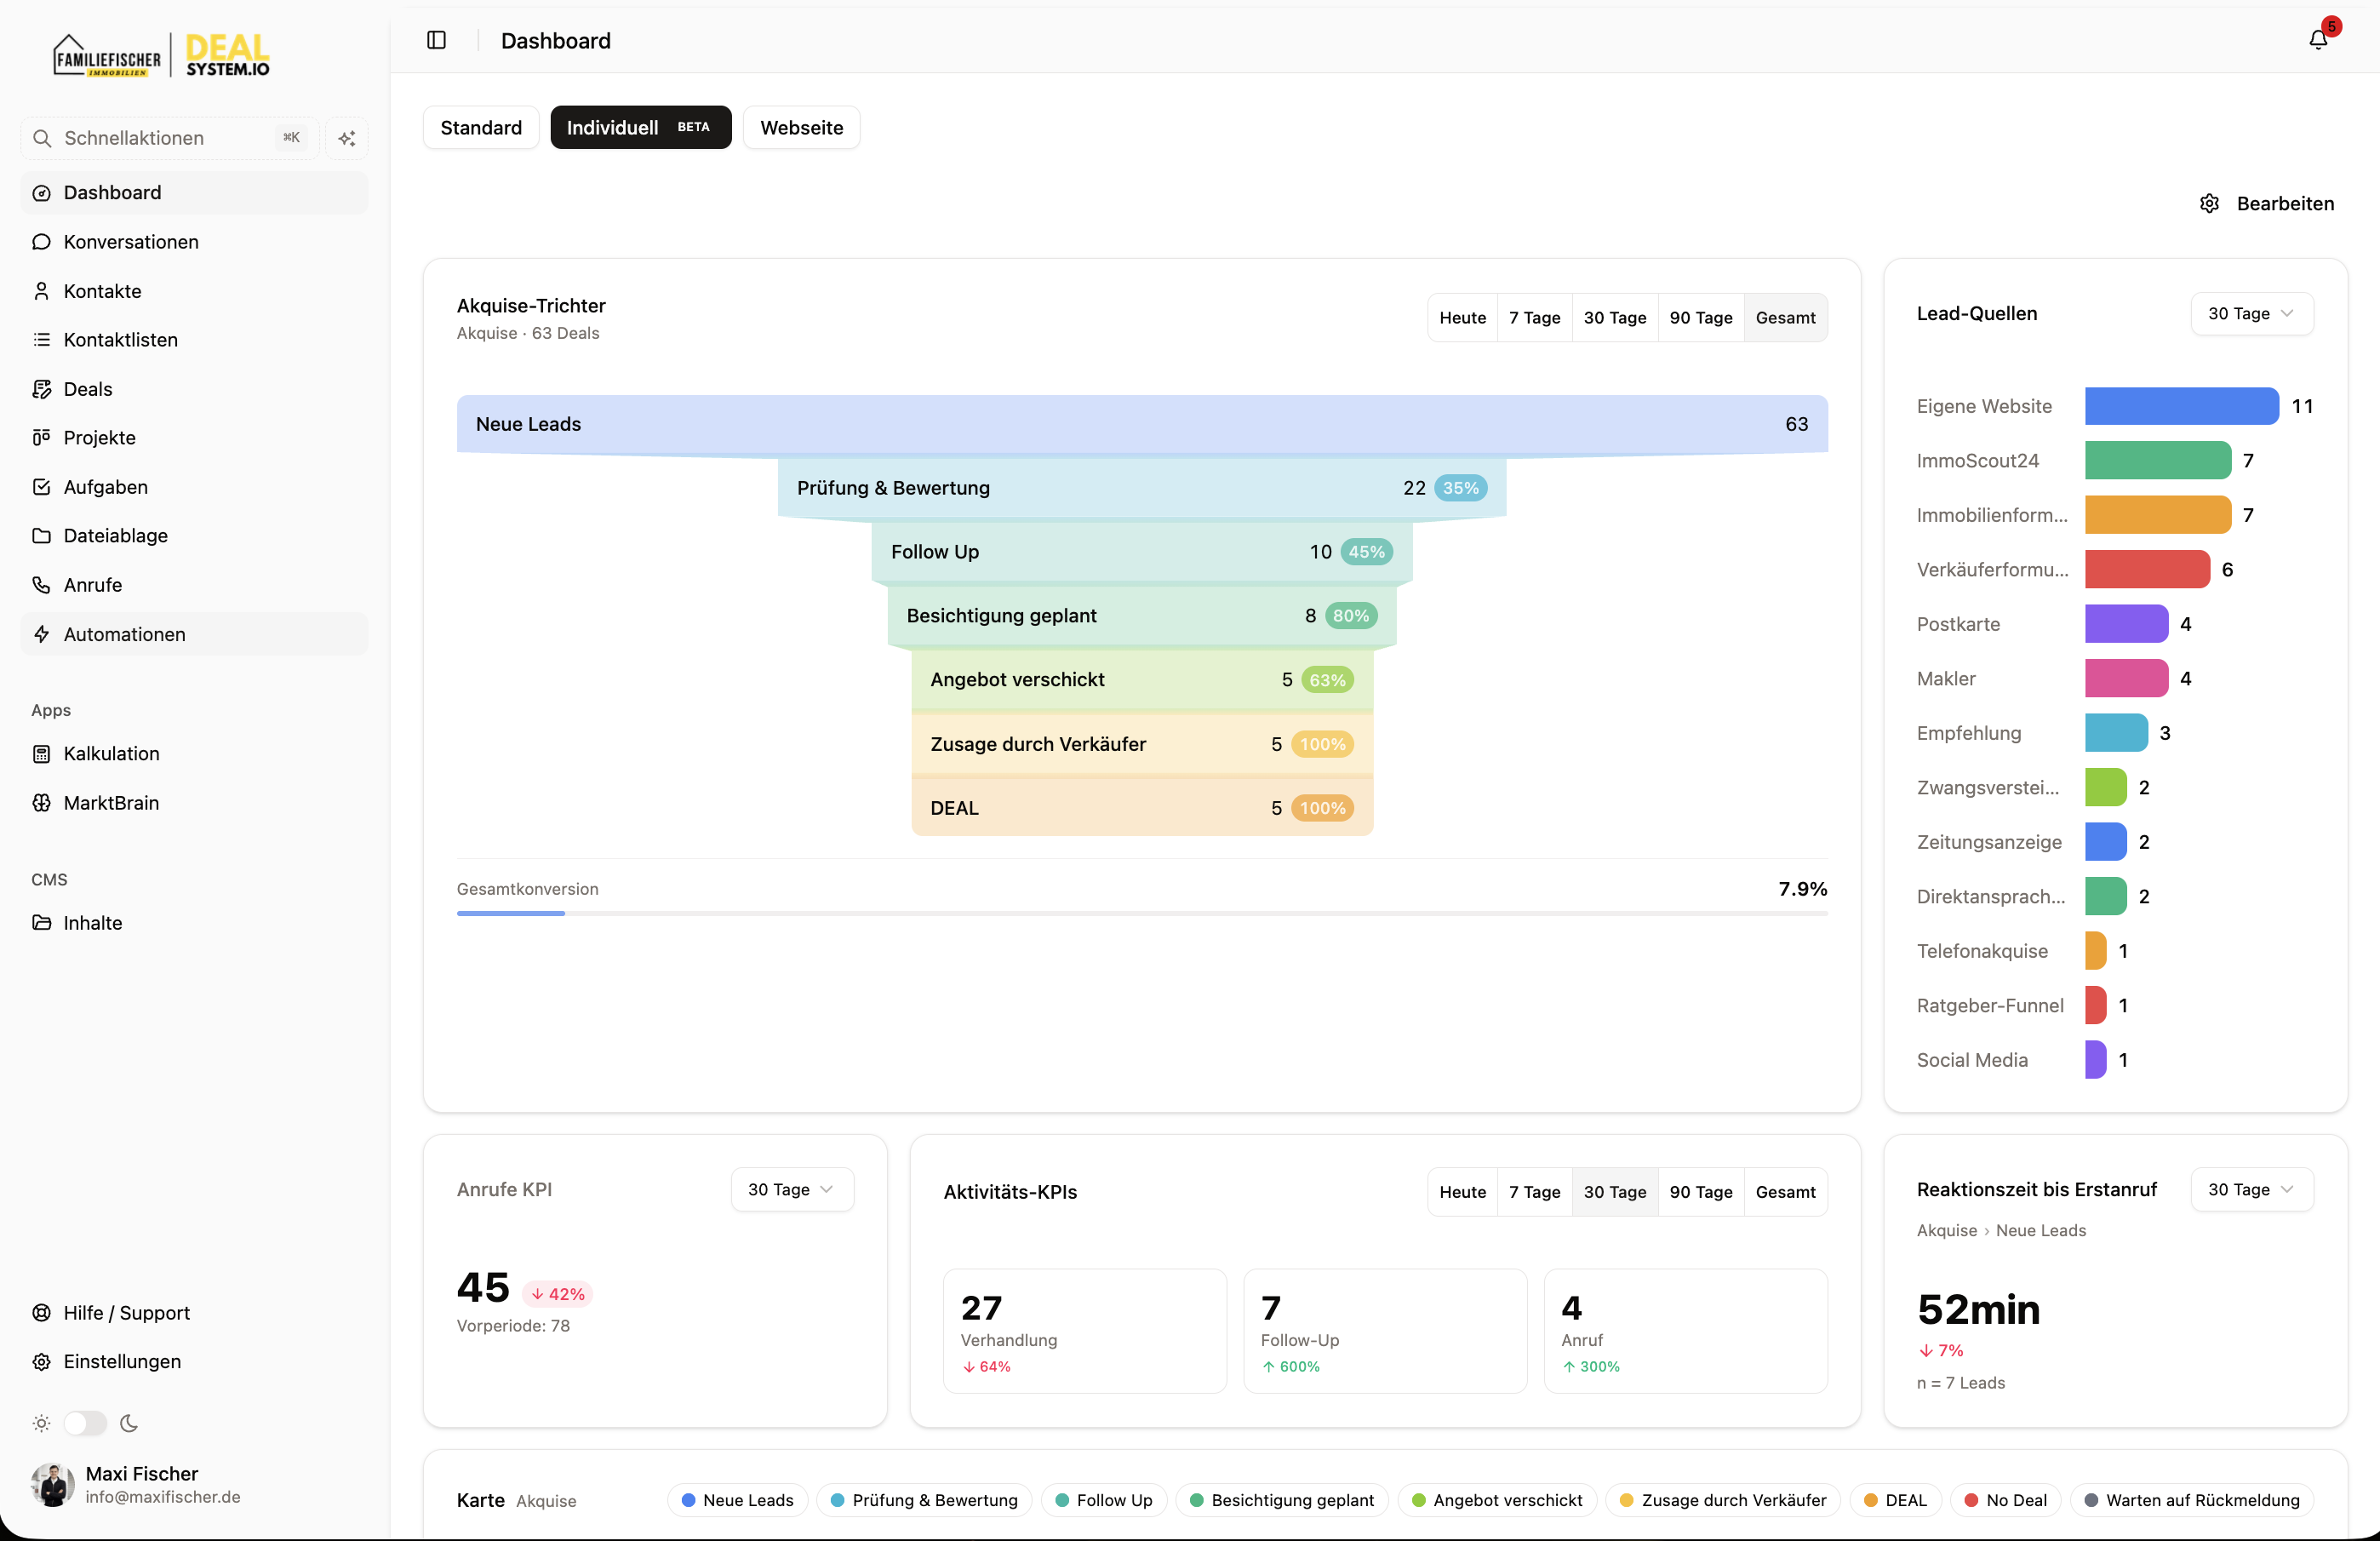This screenshot has height=1541, width=2380.
Task: Click the MarktBrain brain icon
Action: [41, 803]
